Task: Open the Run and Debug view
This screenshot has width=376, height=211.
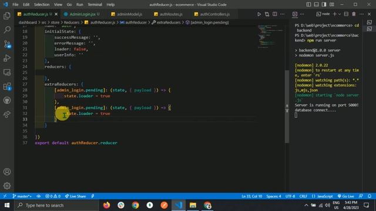Action: [7, 58]
